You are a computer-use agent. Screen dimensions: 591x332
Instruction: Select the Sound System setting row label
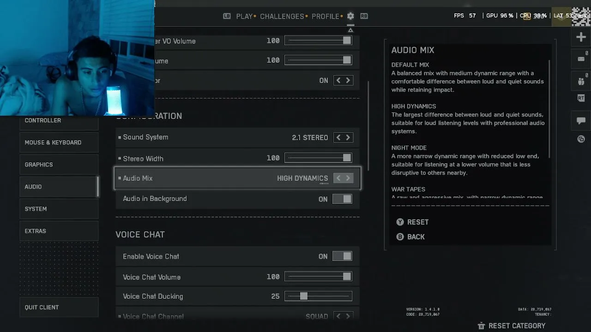tap(145, 137)
